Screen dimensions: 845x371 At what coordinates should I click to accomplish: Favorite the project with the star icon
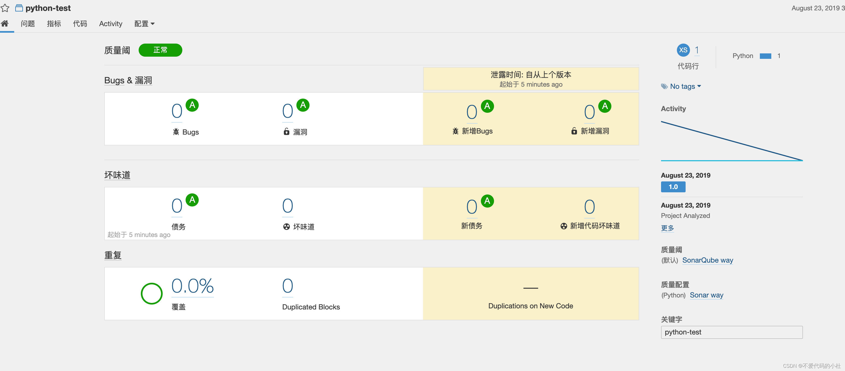coord(5,8)
